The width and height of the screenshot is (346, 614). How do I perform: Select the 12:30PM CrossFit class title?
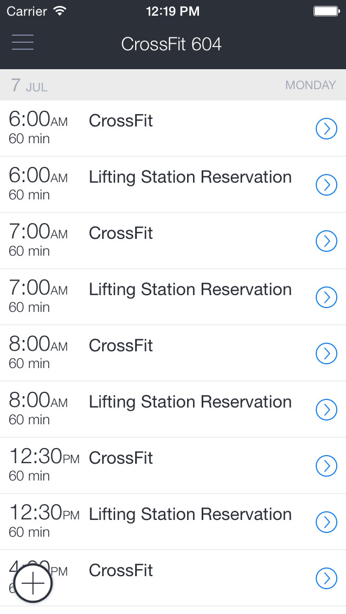click(x=121, y=458)
